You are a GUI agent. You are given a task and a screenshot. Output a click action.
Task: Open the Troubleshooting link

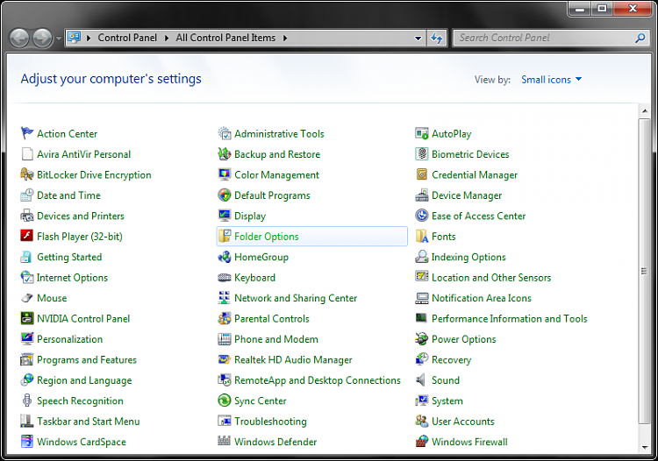[x=271, y=422]
